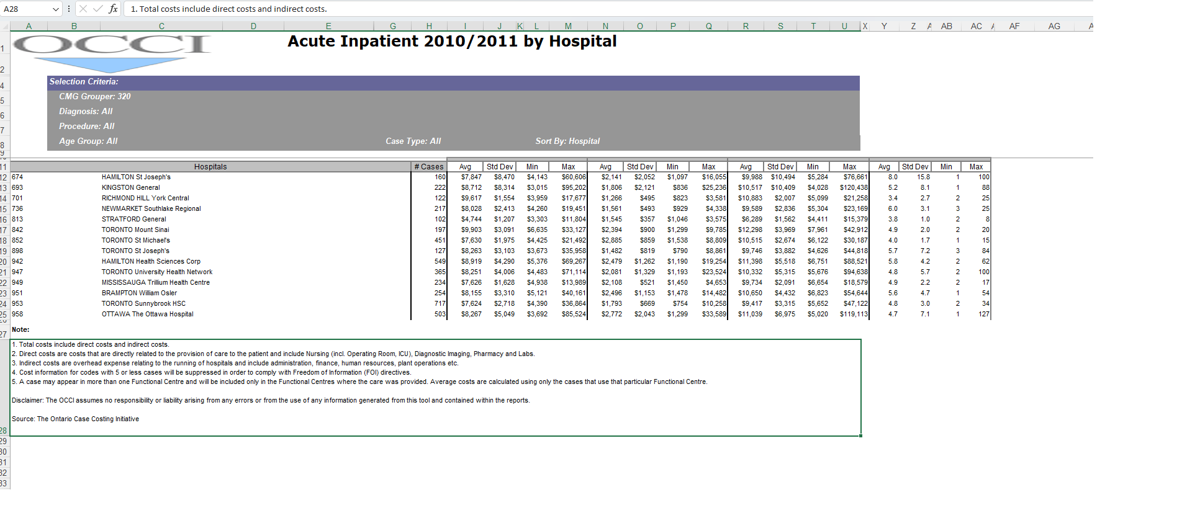Select row 30 header

4,452
